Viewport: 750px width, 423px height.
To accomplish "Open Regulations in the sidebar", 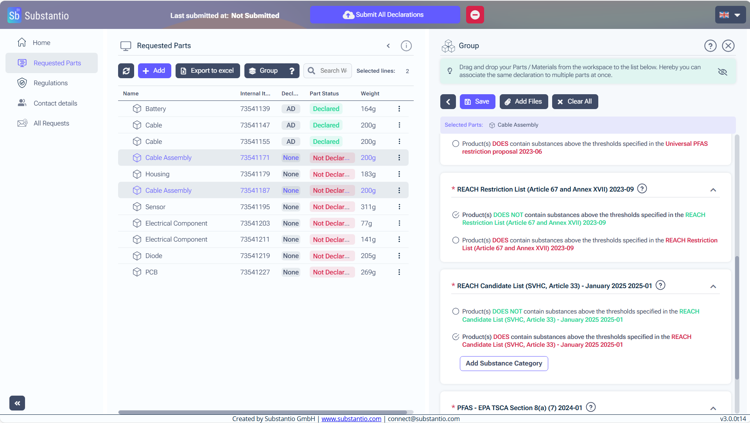I will tap(50, 83).
